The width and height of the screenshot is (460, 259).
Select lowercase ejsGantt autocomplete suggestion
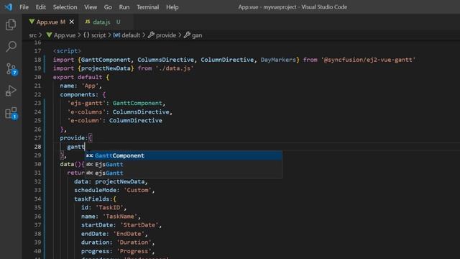[183, 173]
